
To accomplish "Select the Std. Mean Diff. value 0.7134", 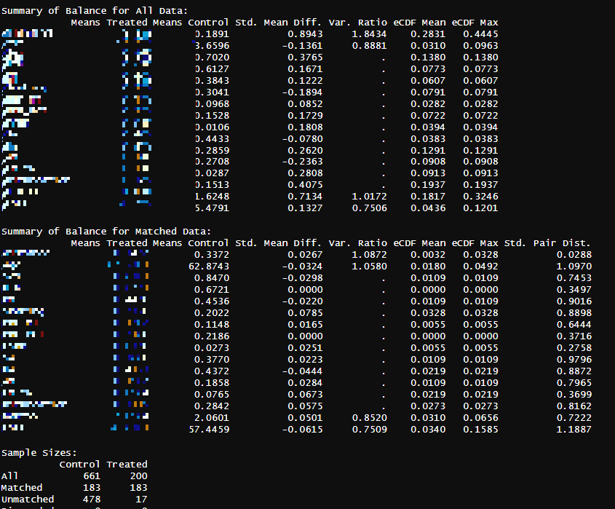I will point(305,196).
